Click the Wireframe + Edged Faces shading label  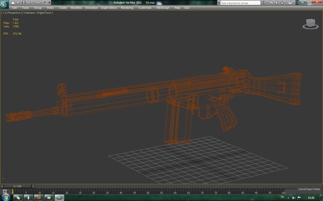[x=38, y=13]
